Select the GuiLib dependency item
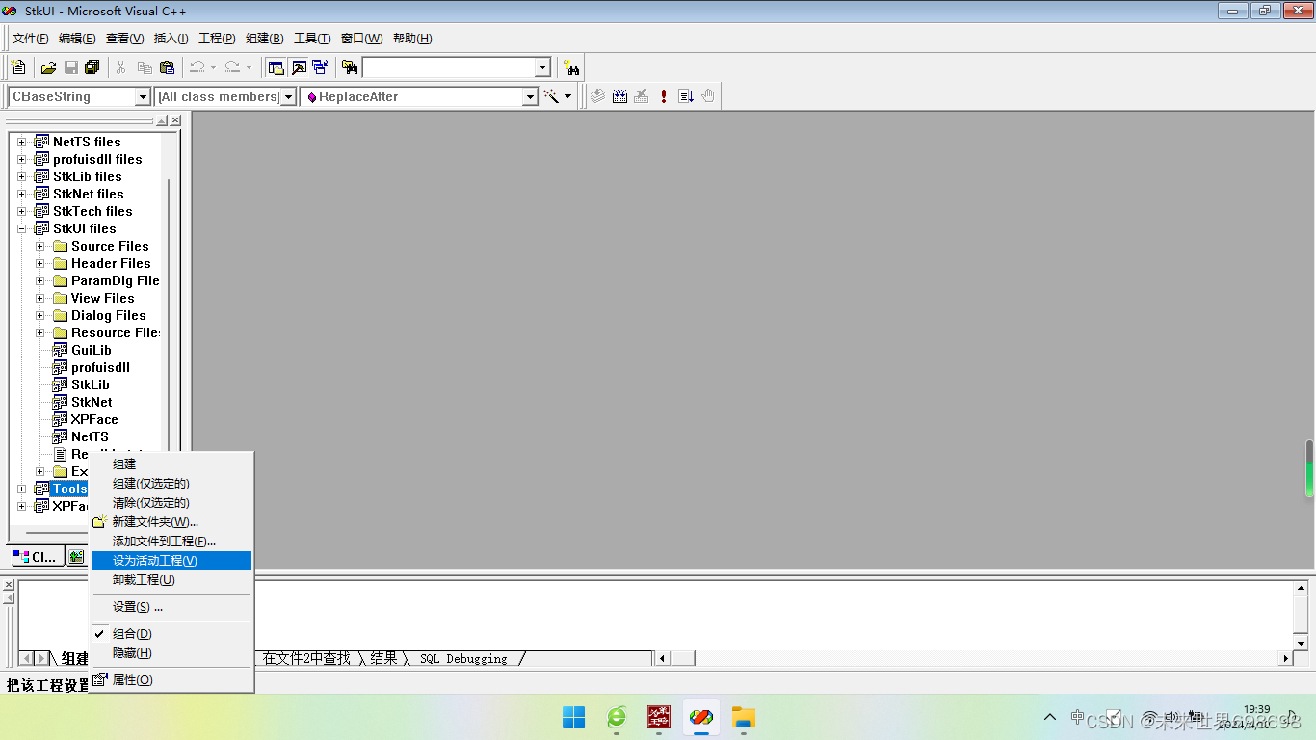 tap(91, 350)
